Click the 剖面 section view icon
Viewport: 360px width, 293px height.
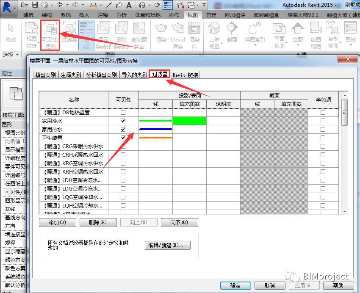coord(232,32)
